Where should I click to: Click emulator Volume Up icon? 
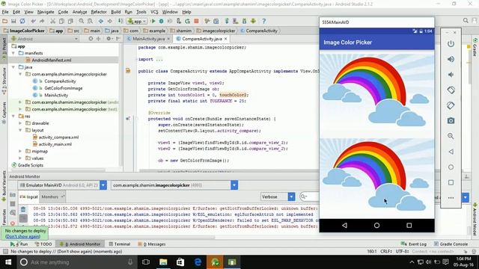point(451,59)
